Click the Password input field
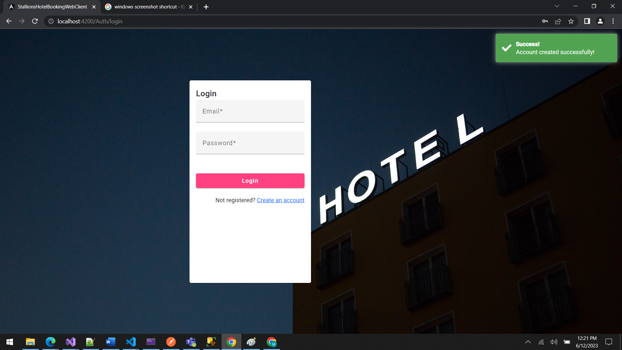The width and height of the screenshot is (622, 350). click(x=250, y=143)
